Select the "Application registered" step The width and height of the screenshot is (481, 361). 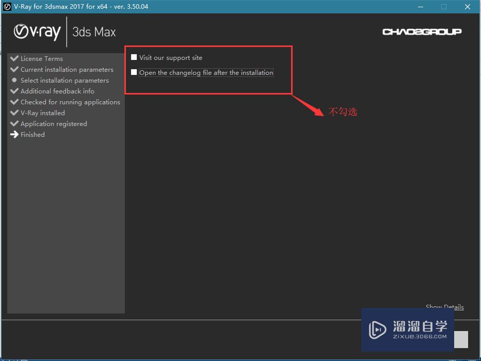pyautogui.click(x=54, y=124)
